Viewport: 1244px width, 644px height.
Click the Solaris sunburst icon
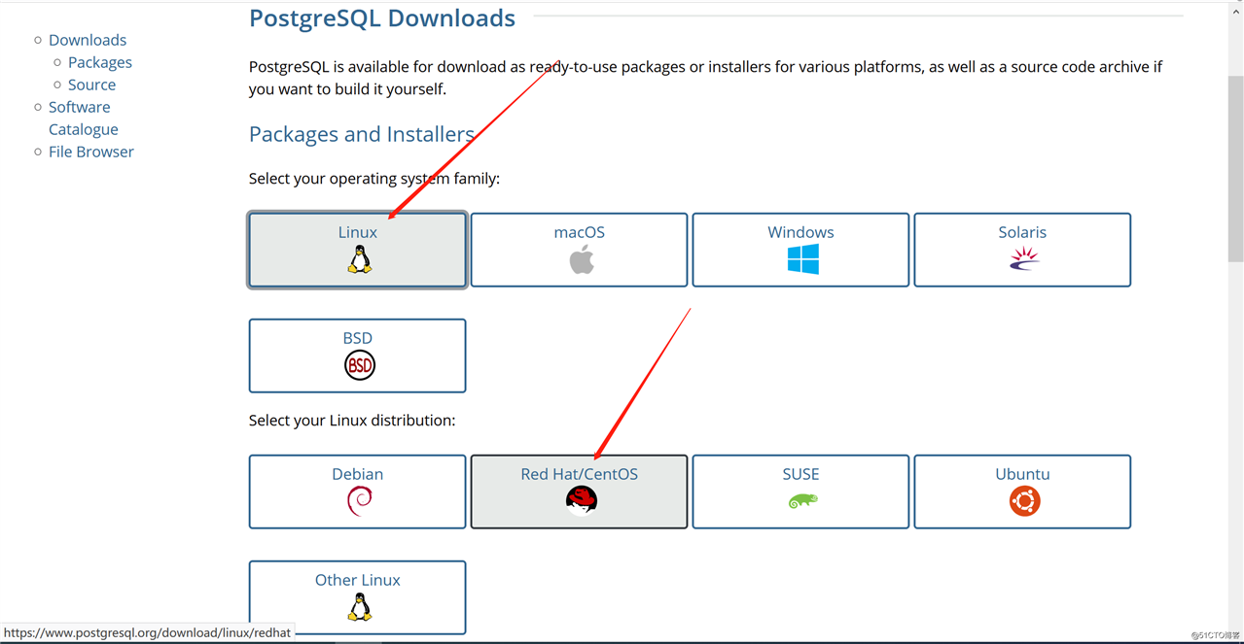(1023, 258)
